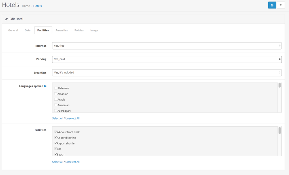This screenshot has width=289, height=175.
Task: Unselect All facilities
Action: (x=73, y=162)
